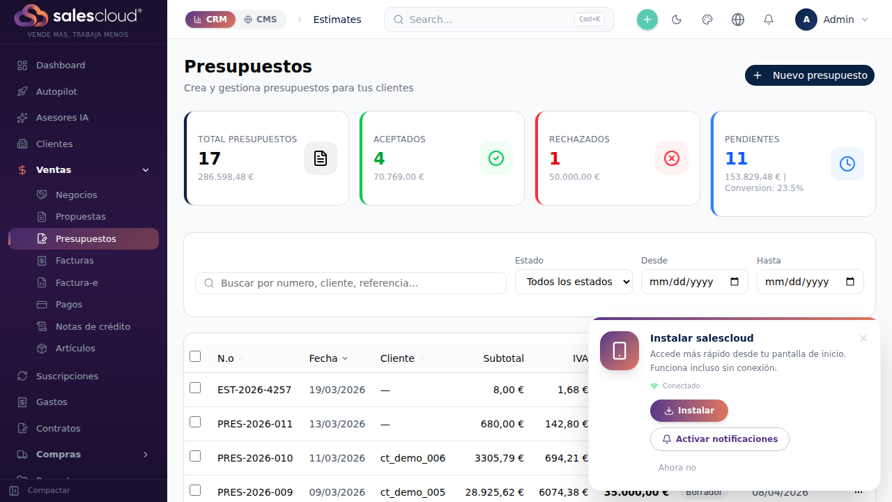This screenshot has height=502, width=892.
Task: Click the calendar icon in the Desde field
Action: tap(735, 282)
